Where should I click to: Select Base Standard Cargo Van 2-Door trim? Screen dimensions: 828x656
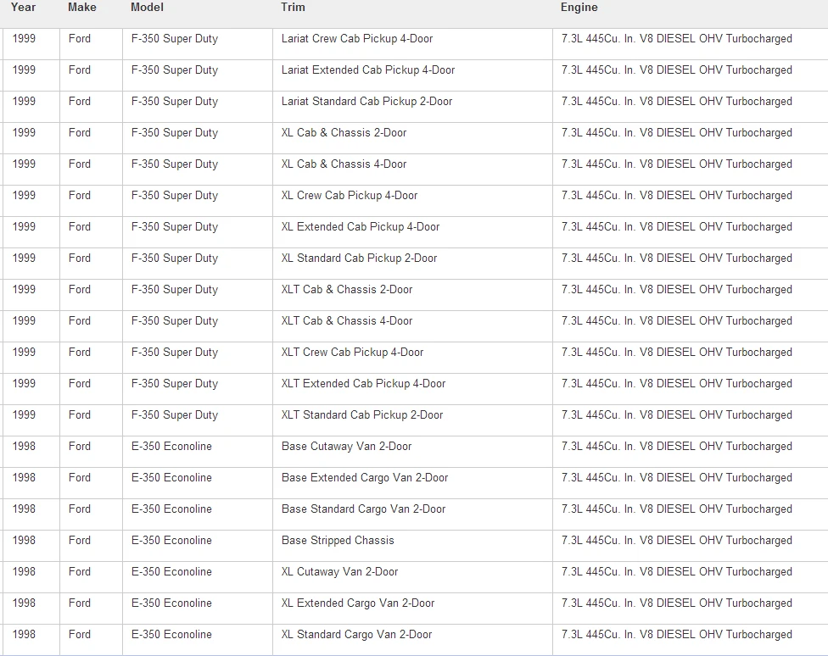pos(363,509)
